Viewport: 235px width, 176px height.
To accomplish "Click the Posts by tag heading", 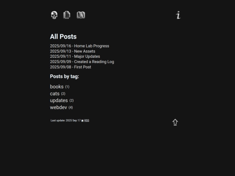I will (64, 76).
